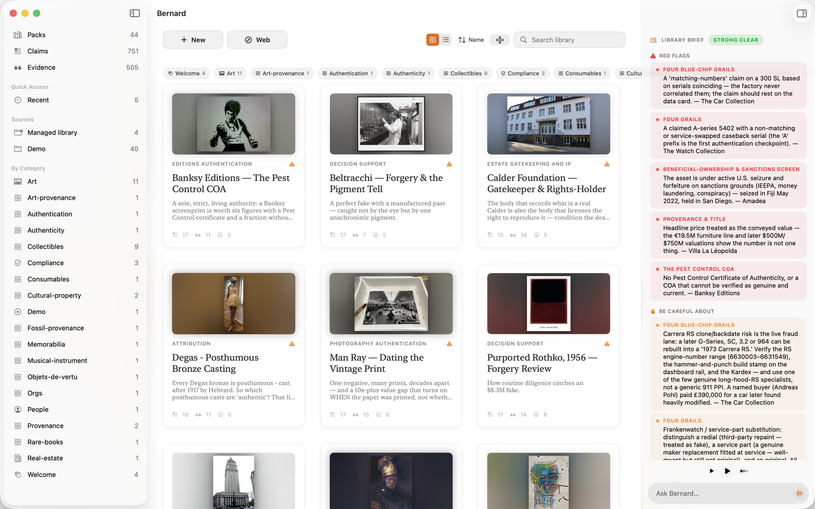This screenshot has height=509, width=815.
Task: Select the Demo source folder
Action: 76,149
